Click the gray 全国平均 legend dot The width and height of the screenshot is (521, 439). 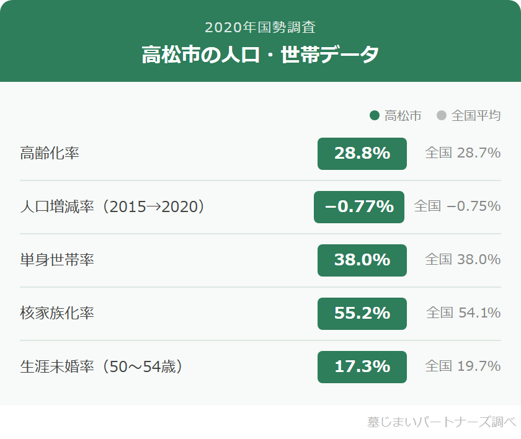pyautogui.click(x=442, y=115)
